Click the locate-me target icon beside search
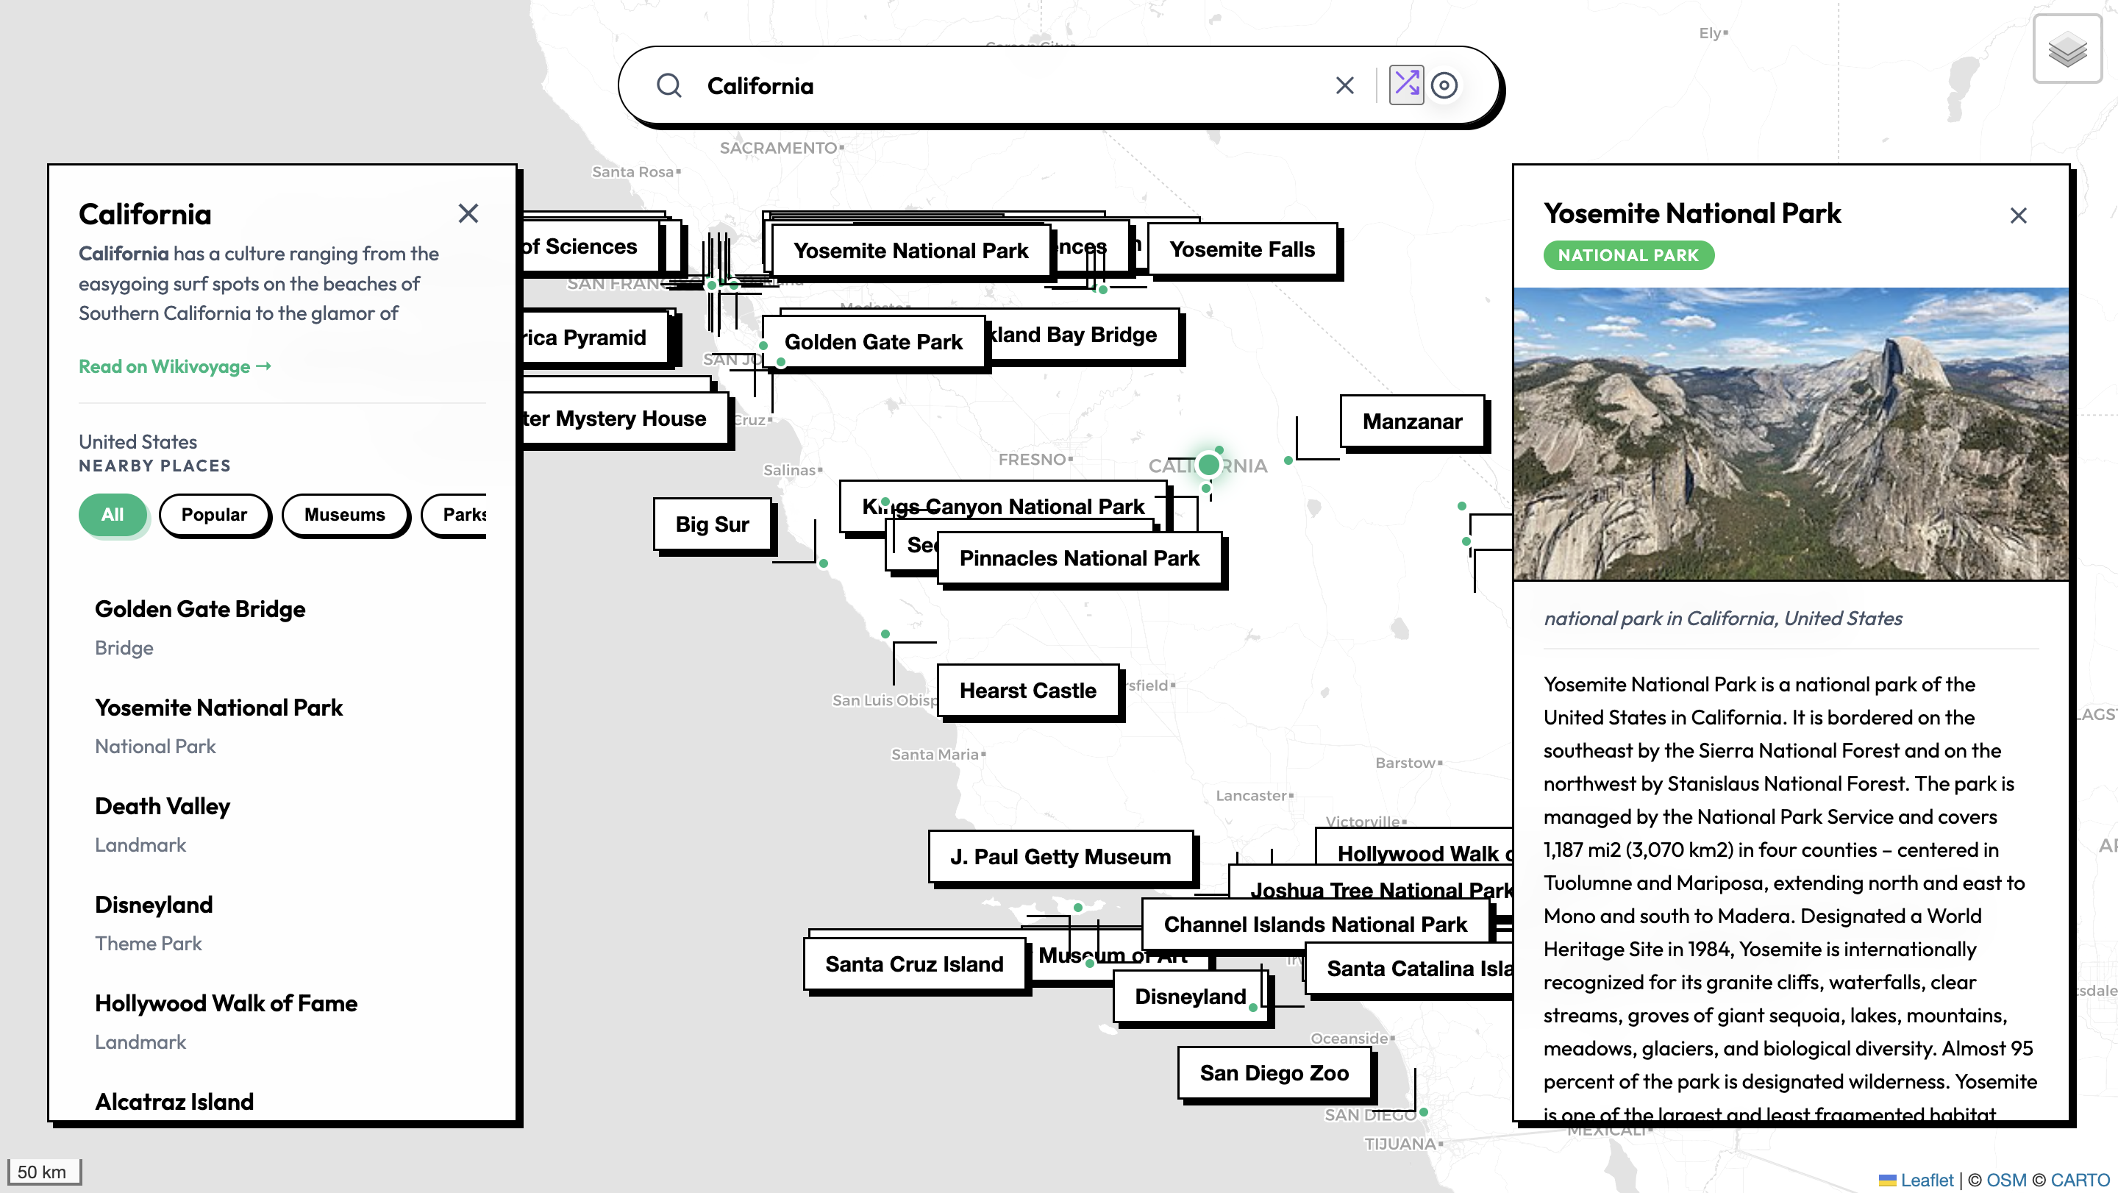 pyautogui.click(x=1445, y=85)
